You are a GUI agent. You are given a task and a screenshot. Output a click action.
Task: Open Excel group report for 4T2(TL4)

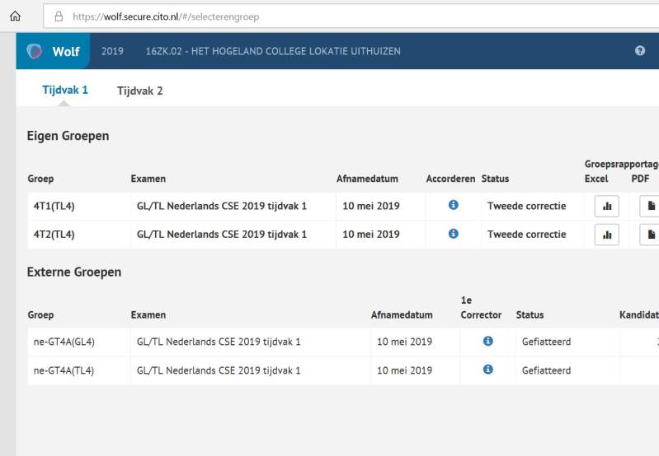[x=607, y=235]
